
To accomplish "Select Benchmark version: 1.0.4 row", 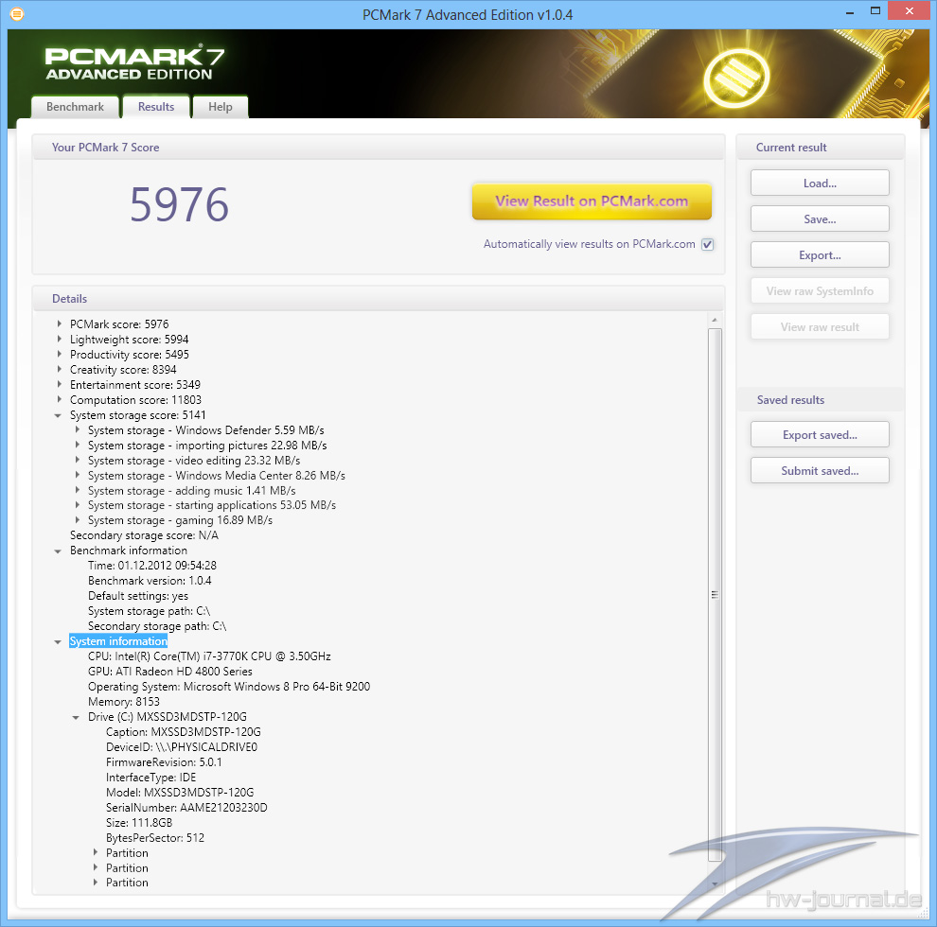I will click(x=150, y=581).
